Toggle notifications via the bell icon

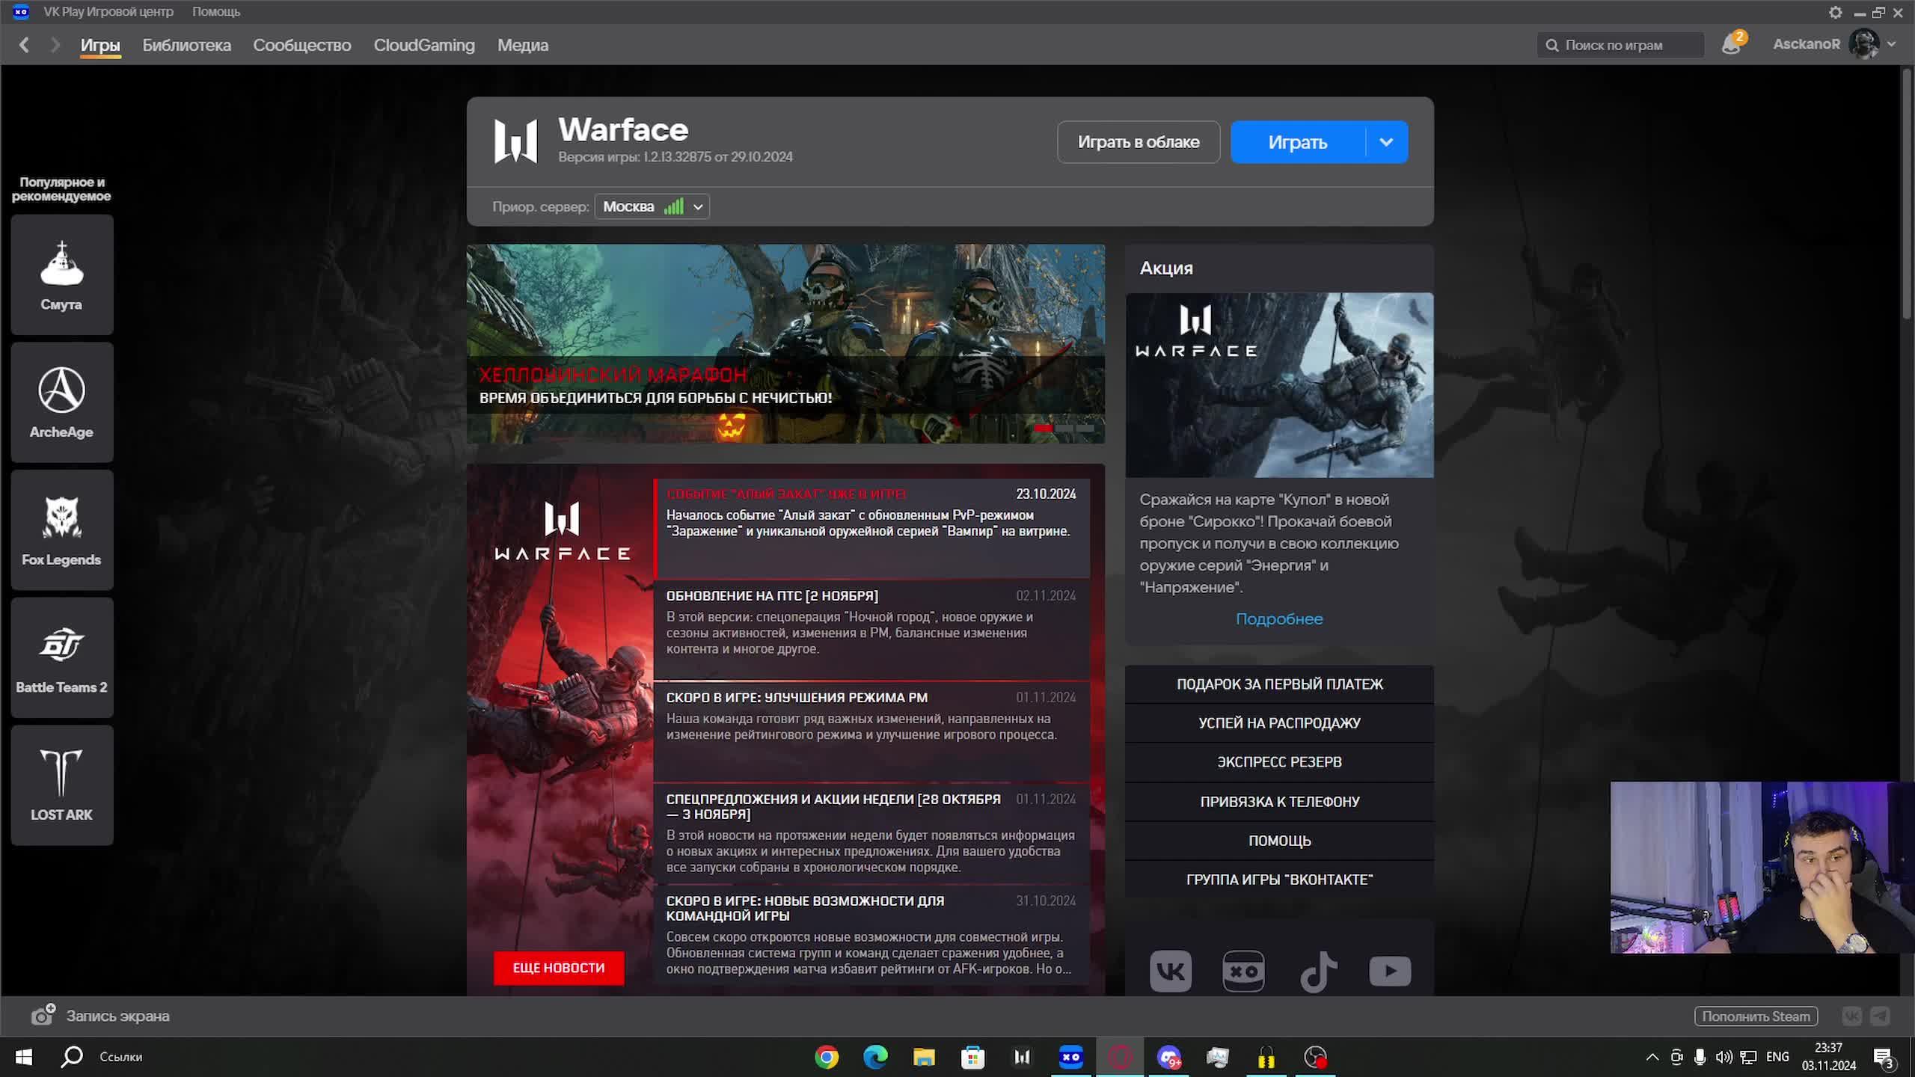click(x=1730, y=45)
